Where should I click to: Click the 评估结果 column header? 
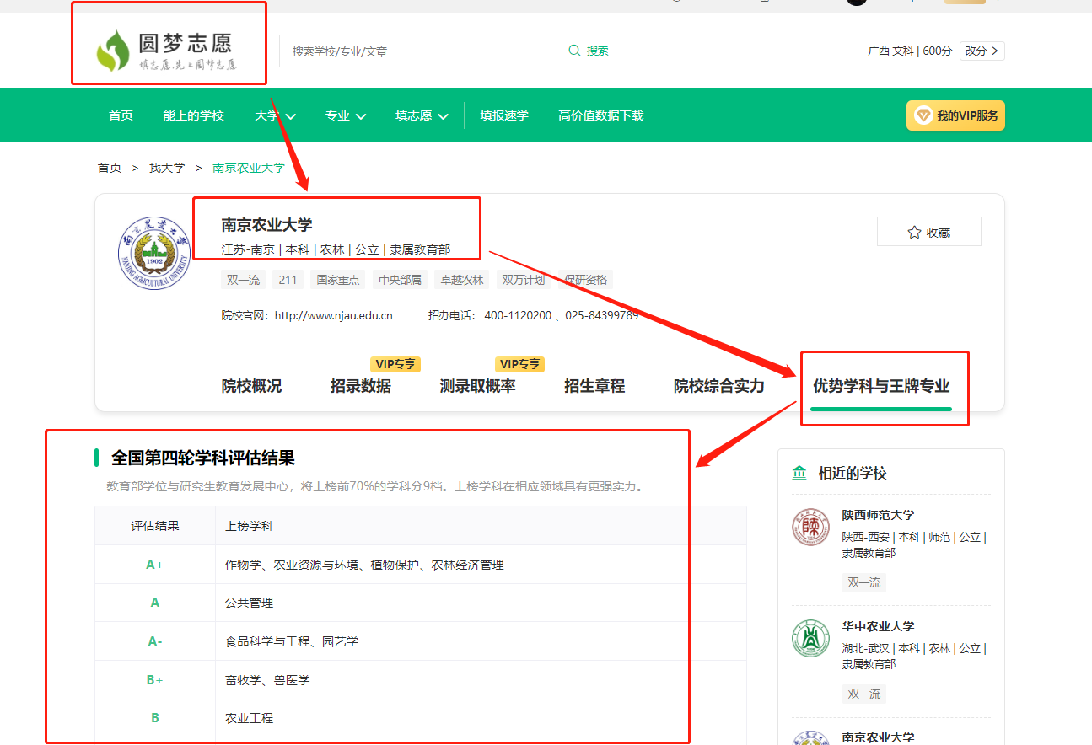(155, 526)
